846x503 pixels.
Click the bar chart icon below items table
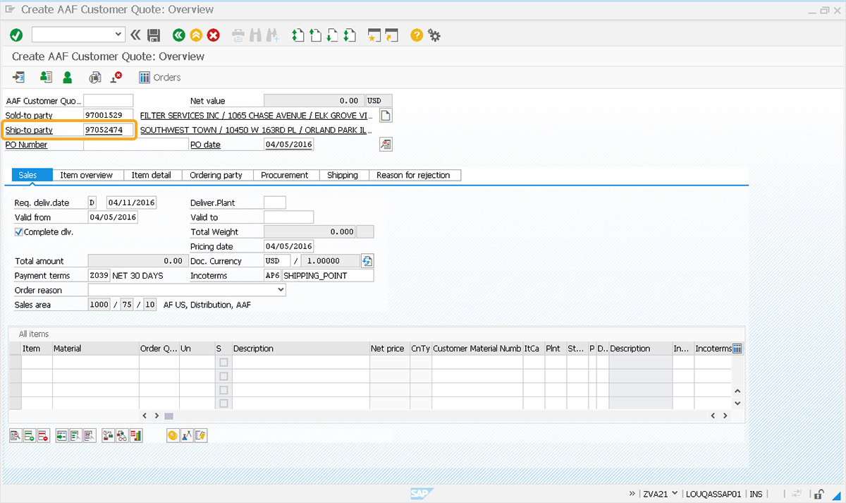click(135, 435)
